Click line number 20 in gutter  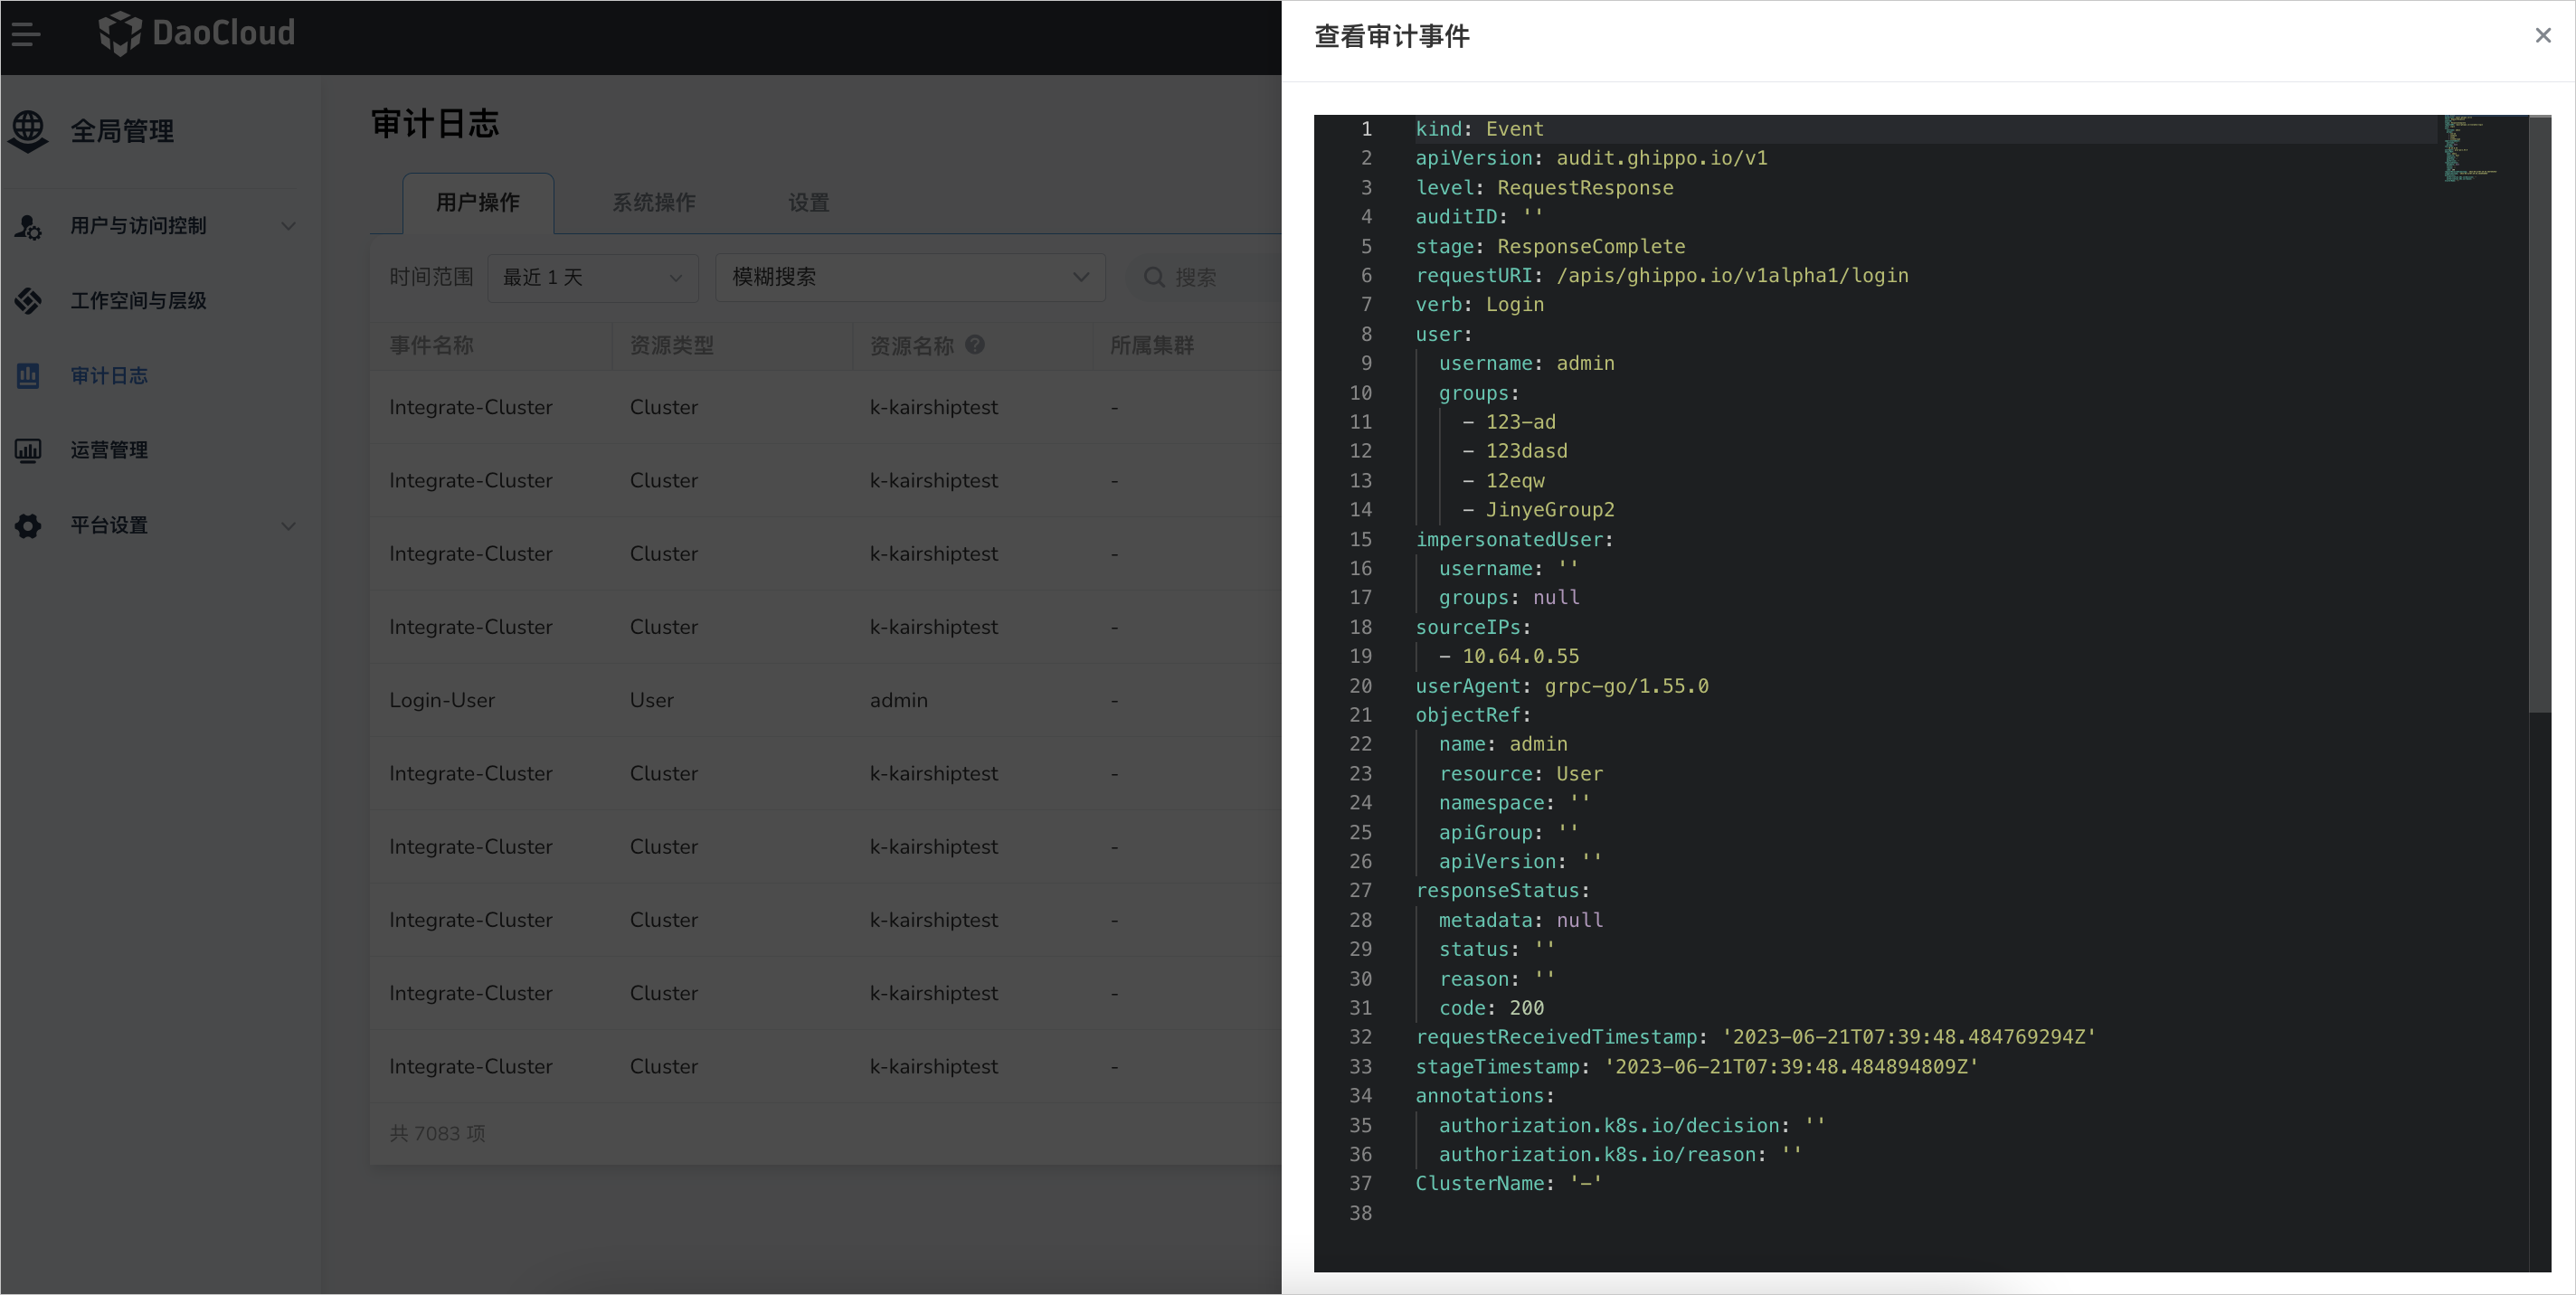click(1360, 686)
